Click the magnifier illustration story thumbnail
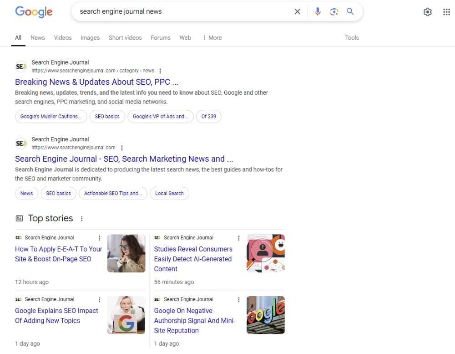 click(266, 253)
